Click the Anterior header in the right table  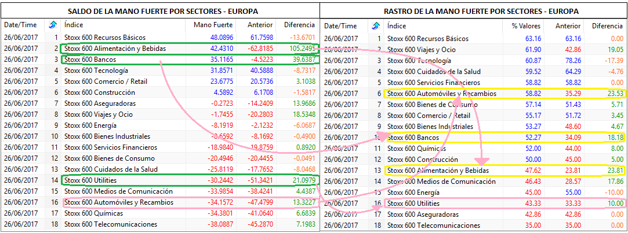(x=568, y=26)
